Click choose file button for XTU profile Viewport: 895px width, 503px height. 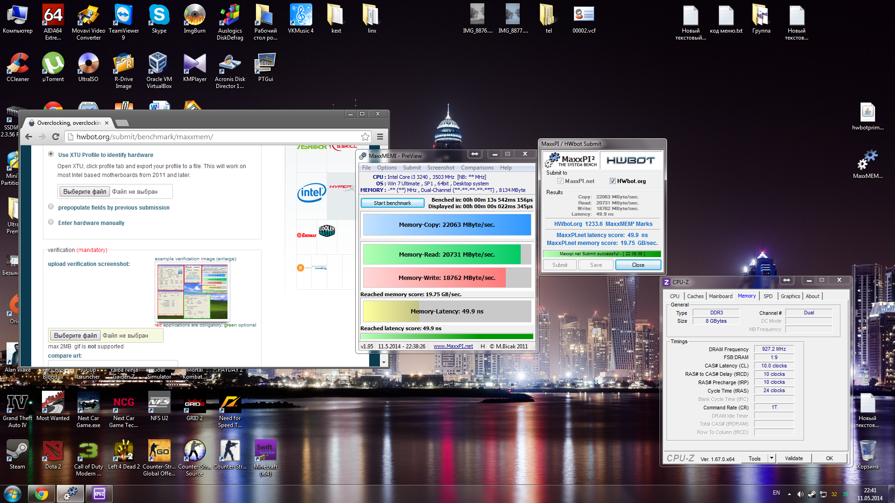[85, 191]
